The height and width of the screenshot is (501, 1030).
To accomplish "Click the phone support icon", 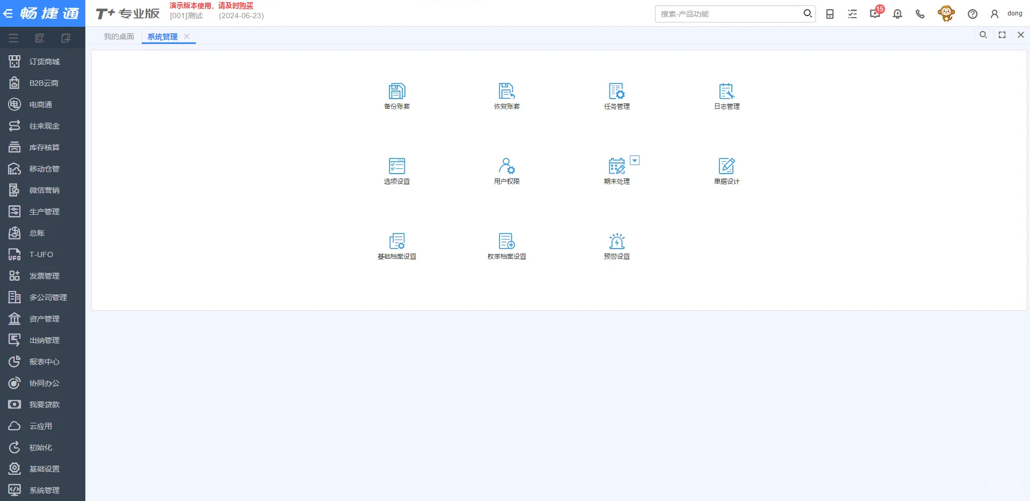I will [920, 14].
